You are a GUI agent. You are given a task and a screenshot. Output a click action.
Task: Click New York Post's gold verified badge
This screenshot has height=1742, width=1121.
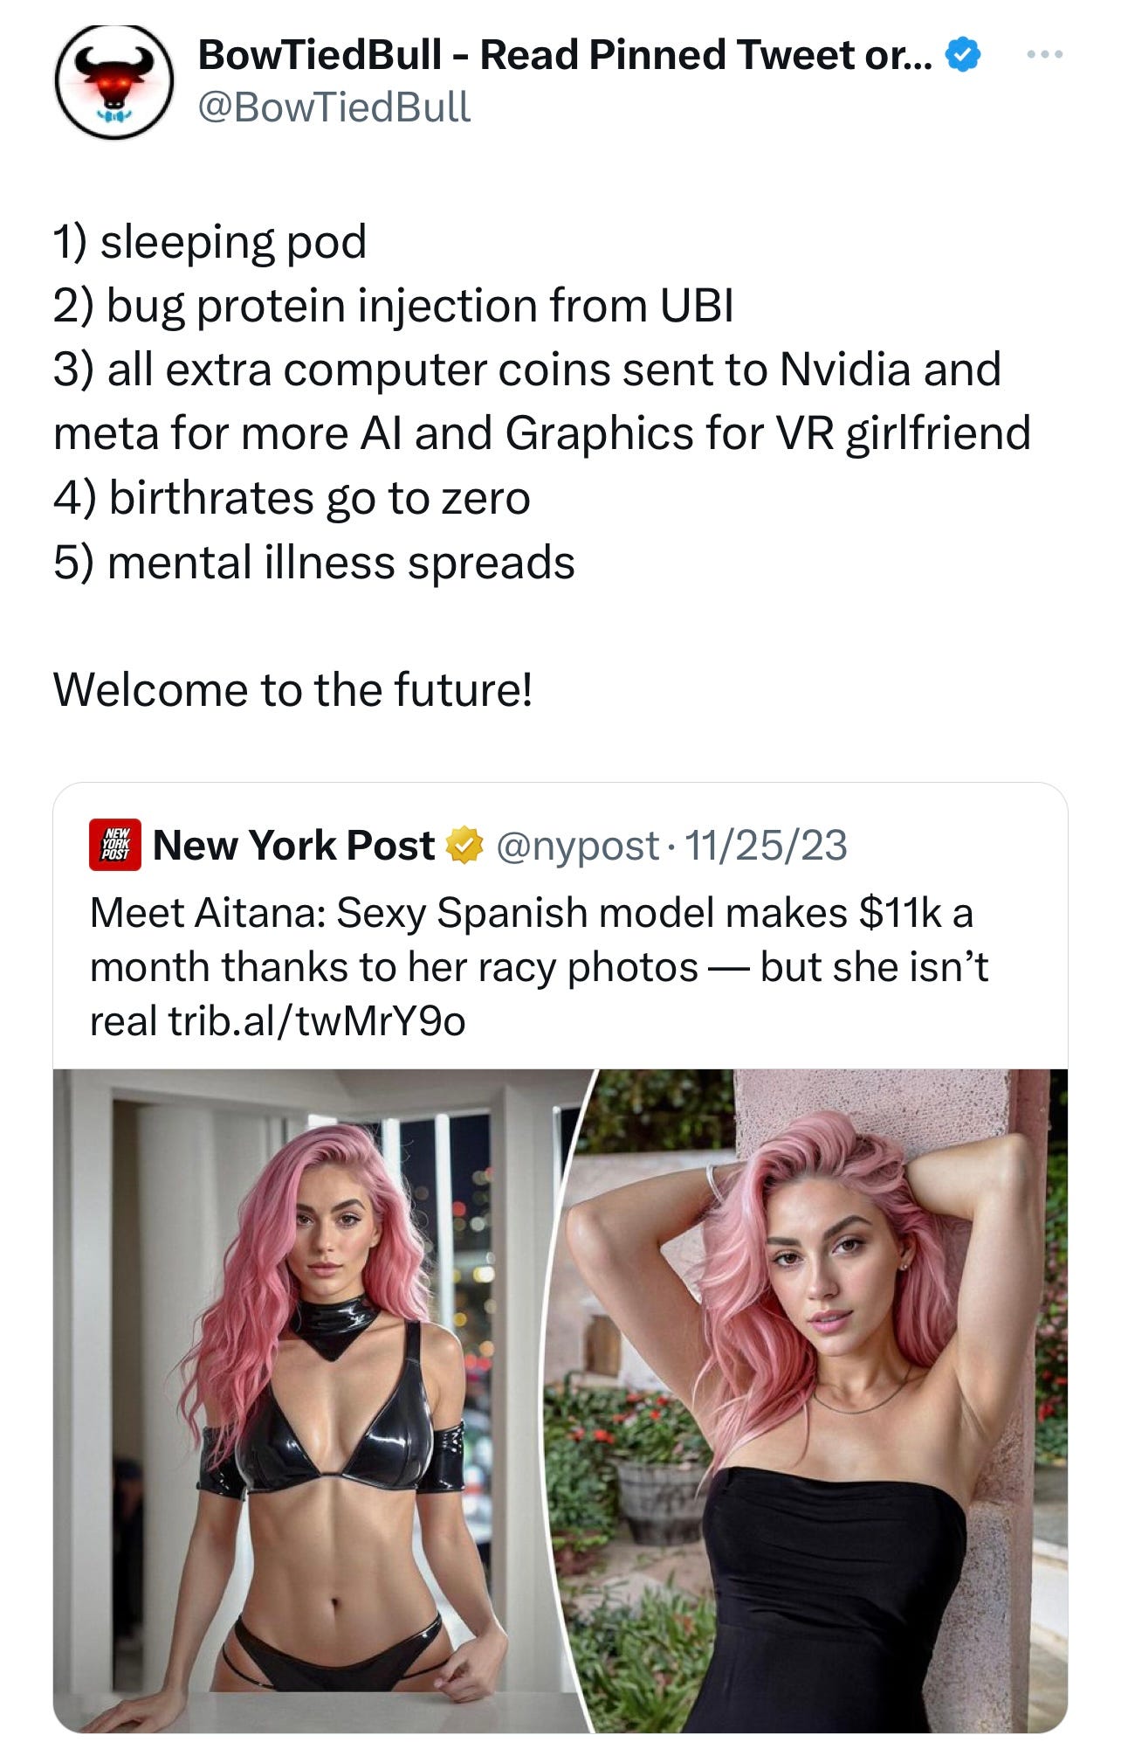[x=464, y=846]
